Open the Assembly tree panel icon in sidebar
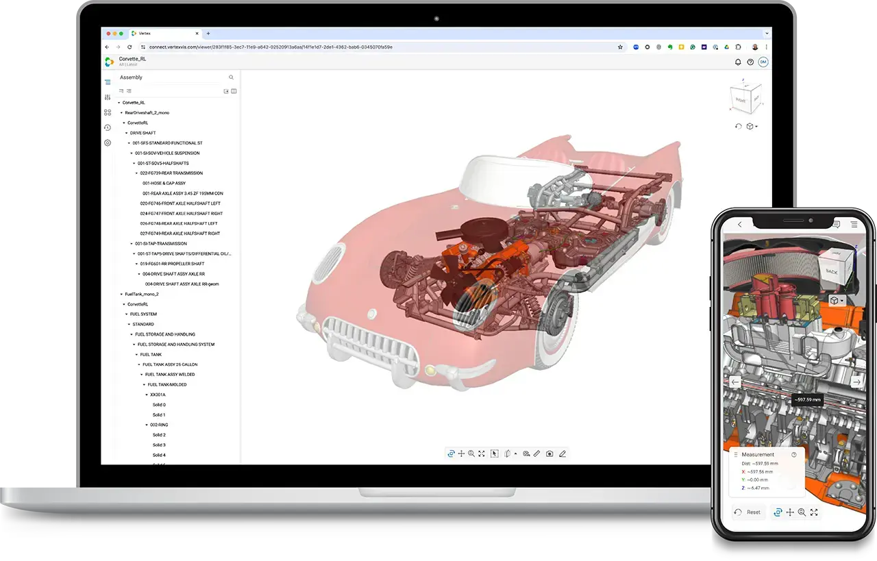 pyautogui.click(x=108, y=82)
